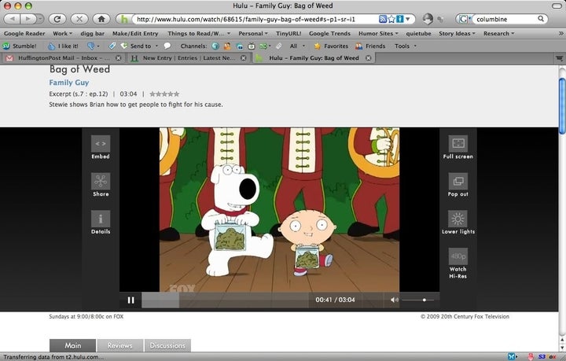
Task: Click the page vertical scrollbar thumb
Action: point(562,105)
